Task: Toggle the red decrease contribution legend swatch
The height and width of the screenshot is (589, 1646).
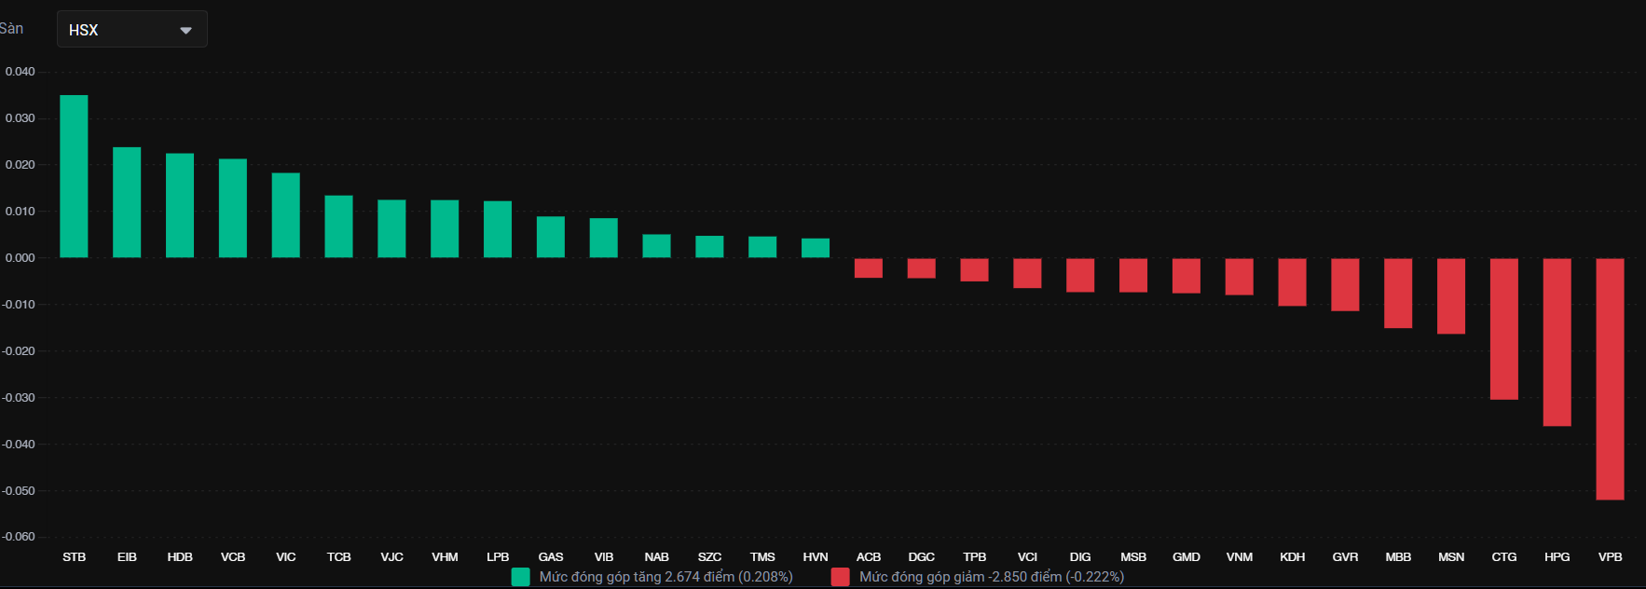Action: [x=841, y=577]
